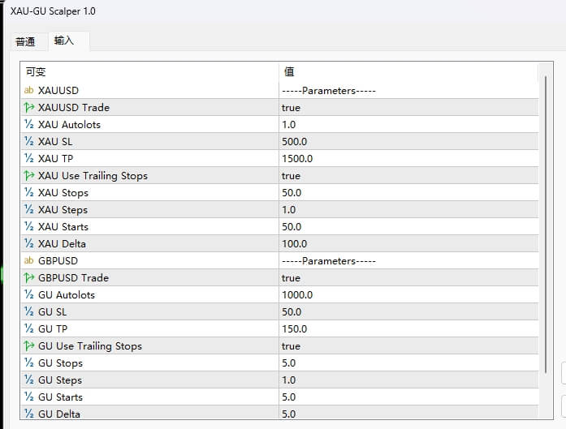The image size is (566, 429).
Task: Select the 输入 tab
Action: [x=64, y=41]
